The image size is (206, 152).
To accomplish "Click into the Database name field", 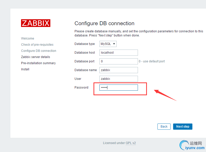I will click(x=118, y=70).
